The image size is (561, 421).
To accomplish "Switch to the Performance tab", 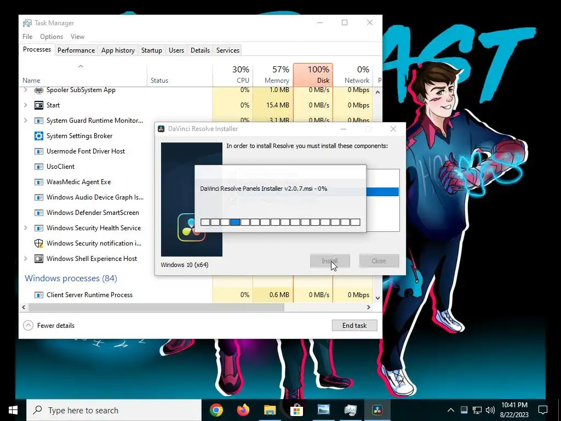I will click(76, 50).
